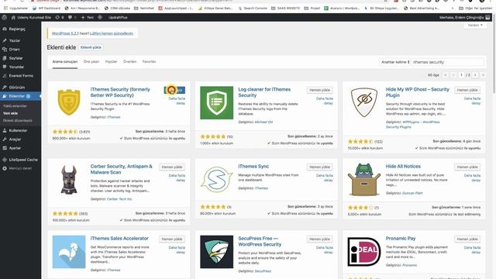Focus plugin search field with ithemes security
This screenshot has height=279, width=496.
pos(448,62)
